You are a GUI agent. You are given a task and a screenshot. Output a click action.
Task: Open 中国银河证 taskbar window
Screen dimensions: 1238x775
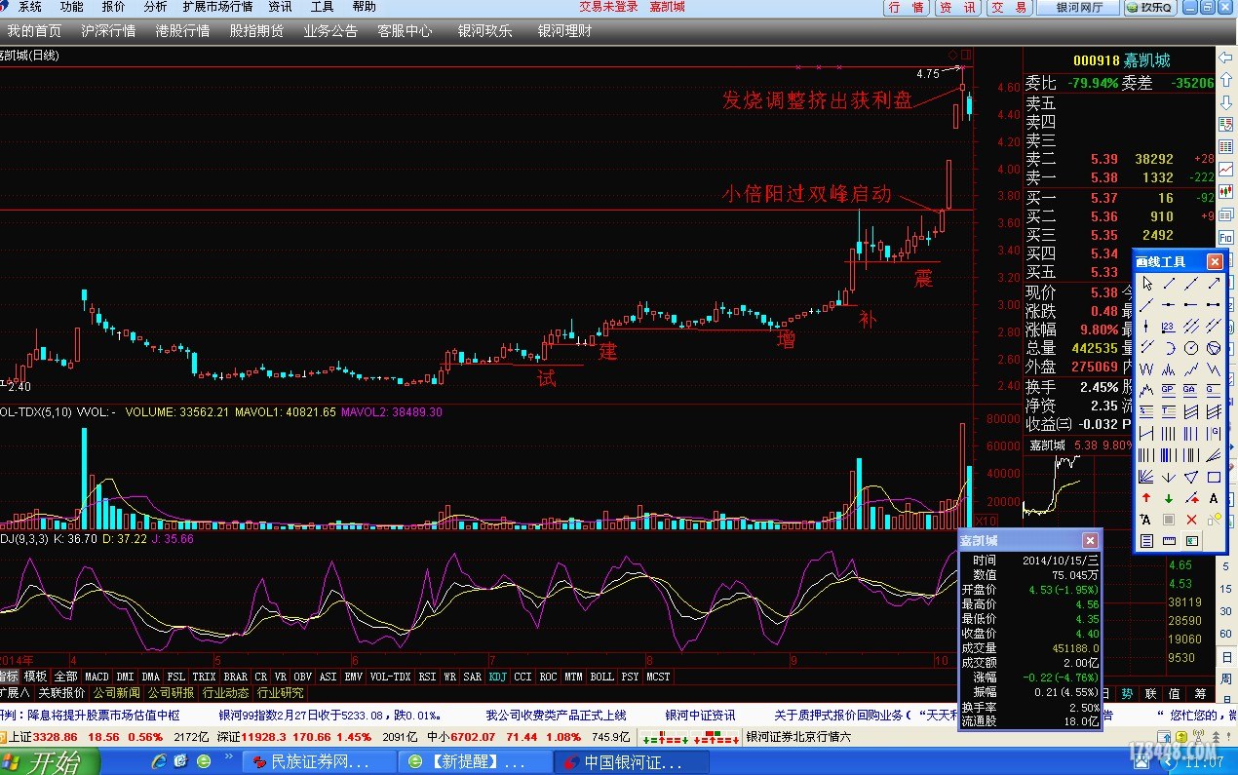tap(633, 761)
